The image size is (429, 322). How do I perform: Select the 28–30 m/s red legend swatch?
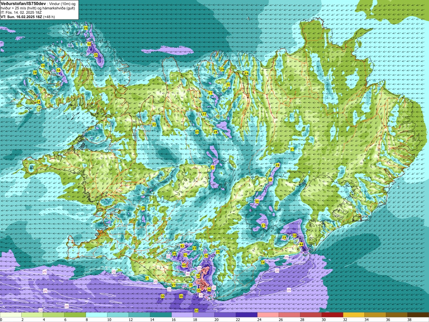click(311, 315)
